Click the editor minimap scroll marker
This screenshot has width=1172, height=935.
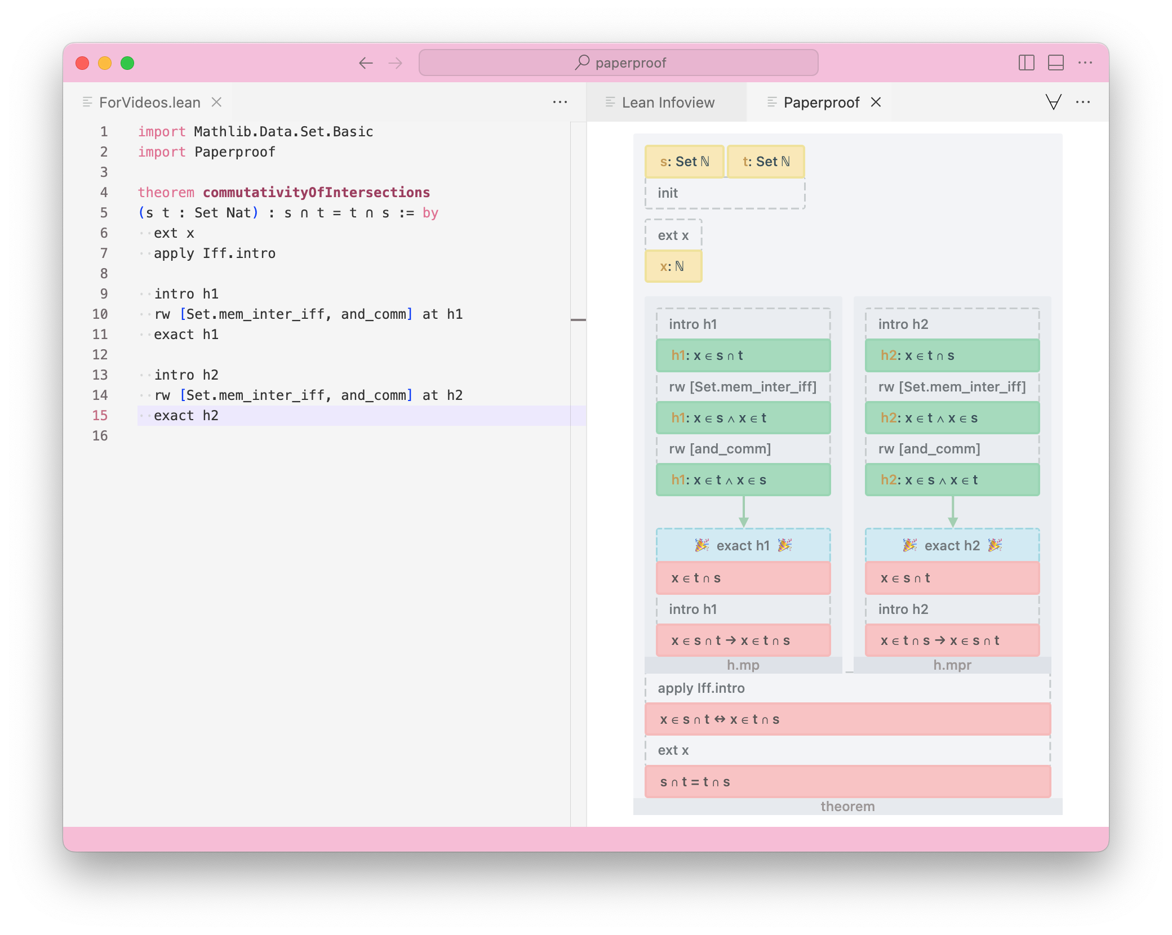[578, 320]
